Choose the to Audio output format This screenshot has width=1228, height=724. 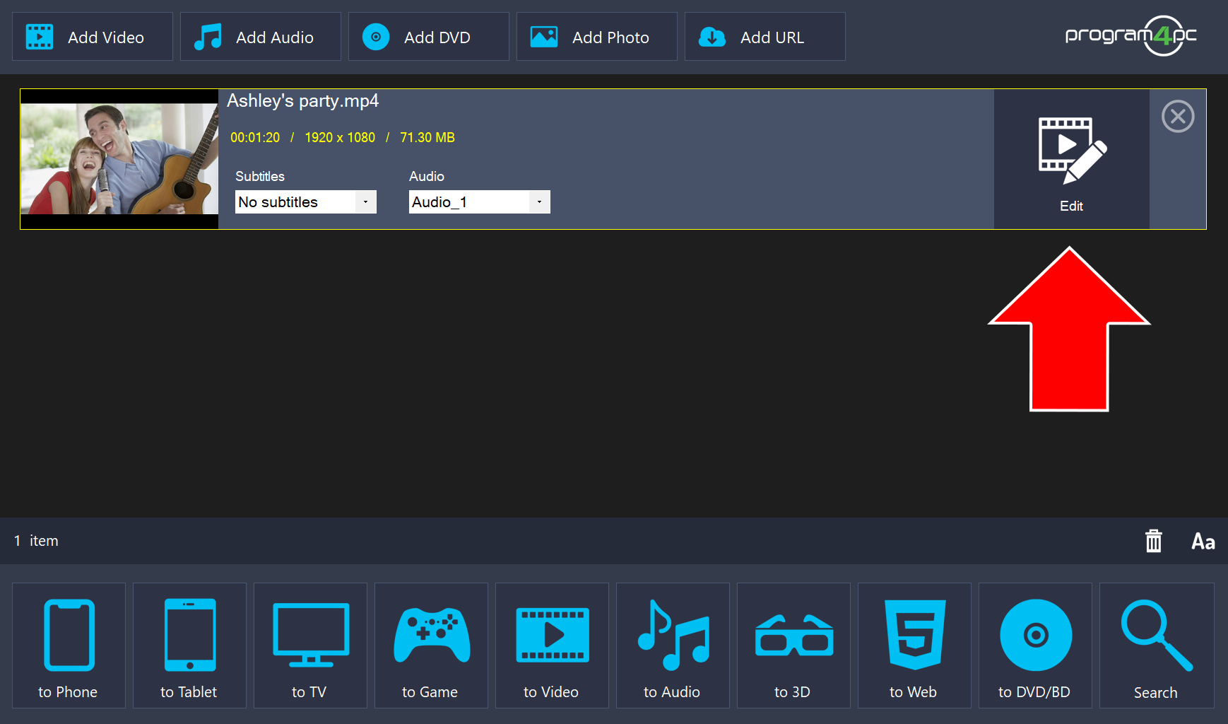pos(673,646)
